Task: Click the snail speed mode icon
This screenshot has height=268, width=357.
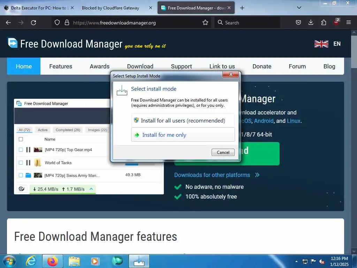Action: (22, 189)
